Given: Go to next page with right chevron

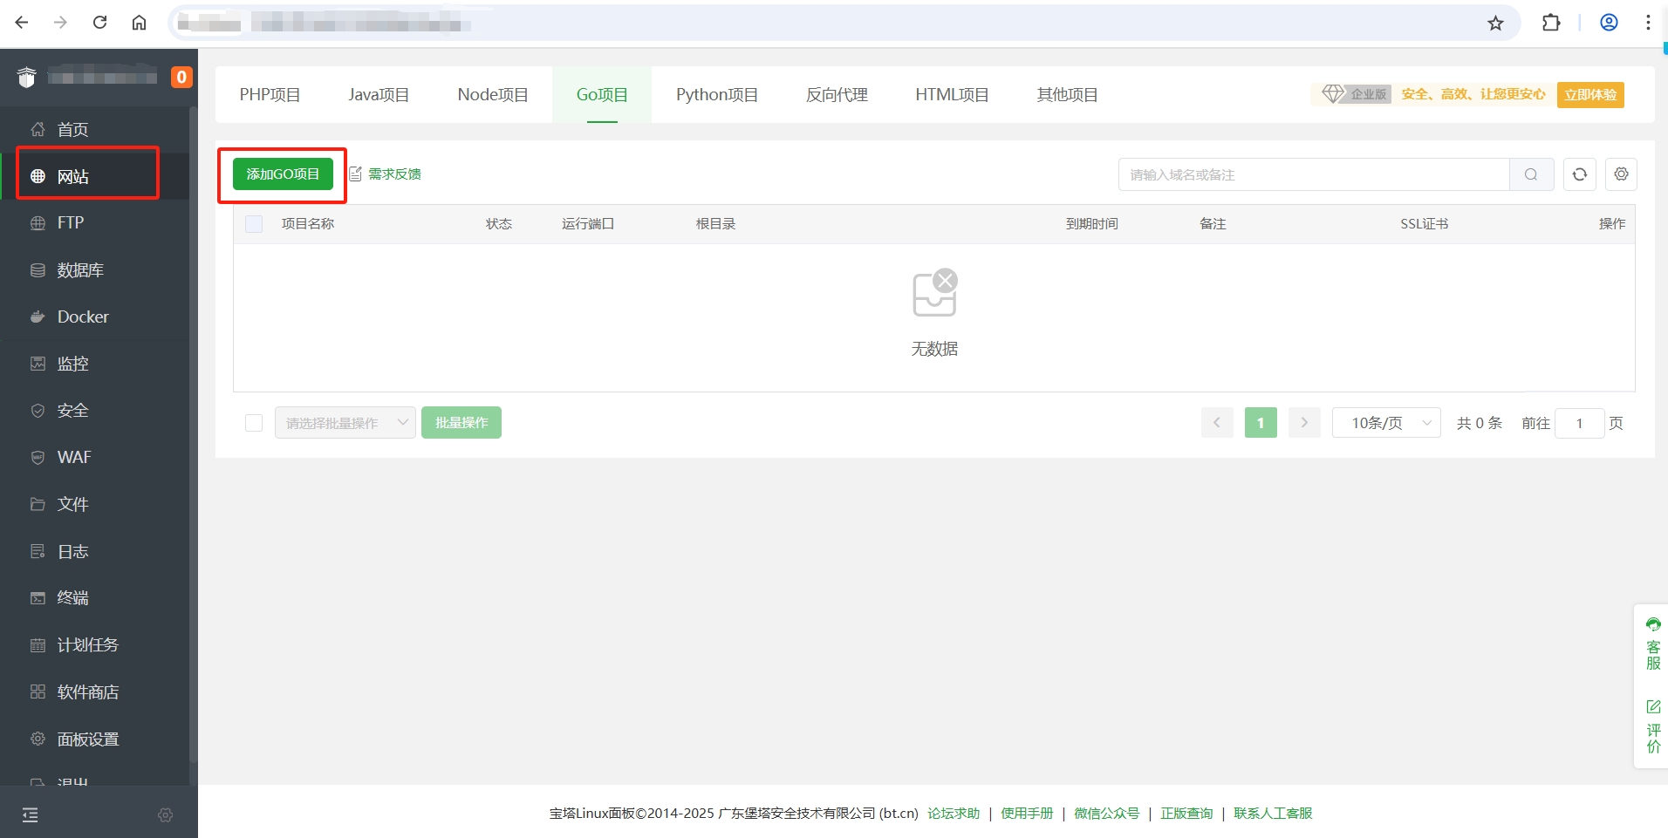Looking at the screenshot, I should (x=1304, y=423).
